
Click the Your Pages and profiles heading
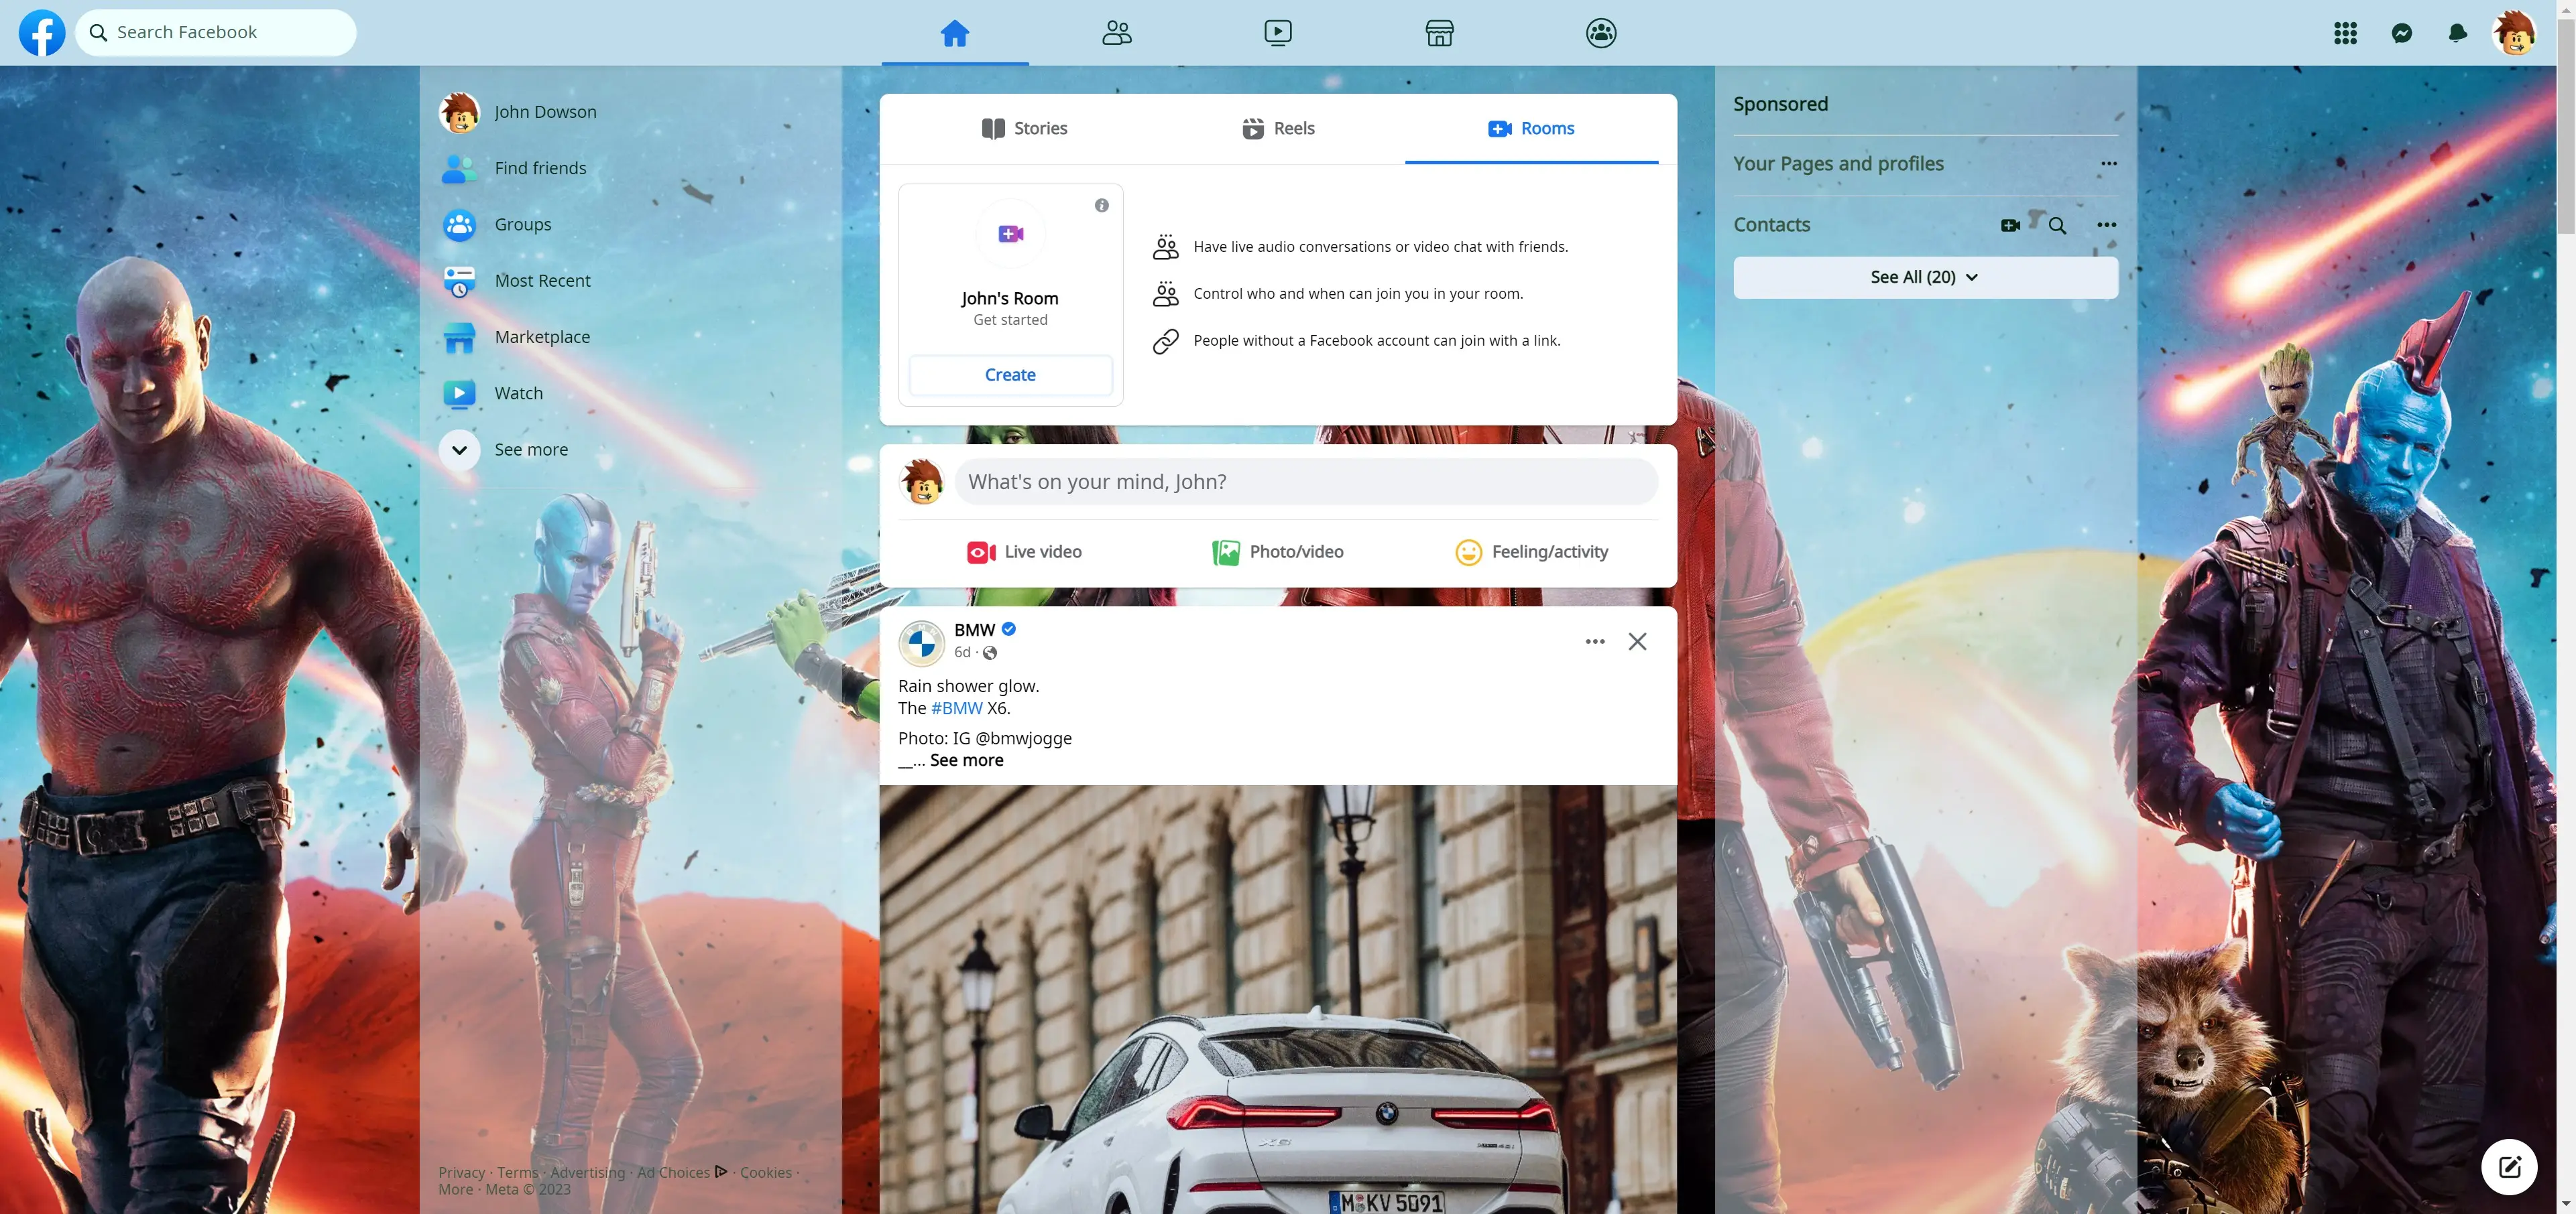pyautogui.click(x=1838, y=163)
